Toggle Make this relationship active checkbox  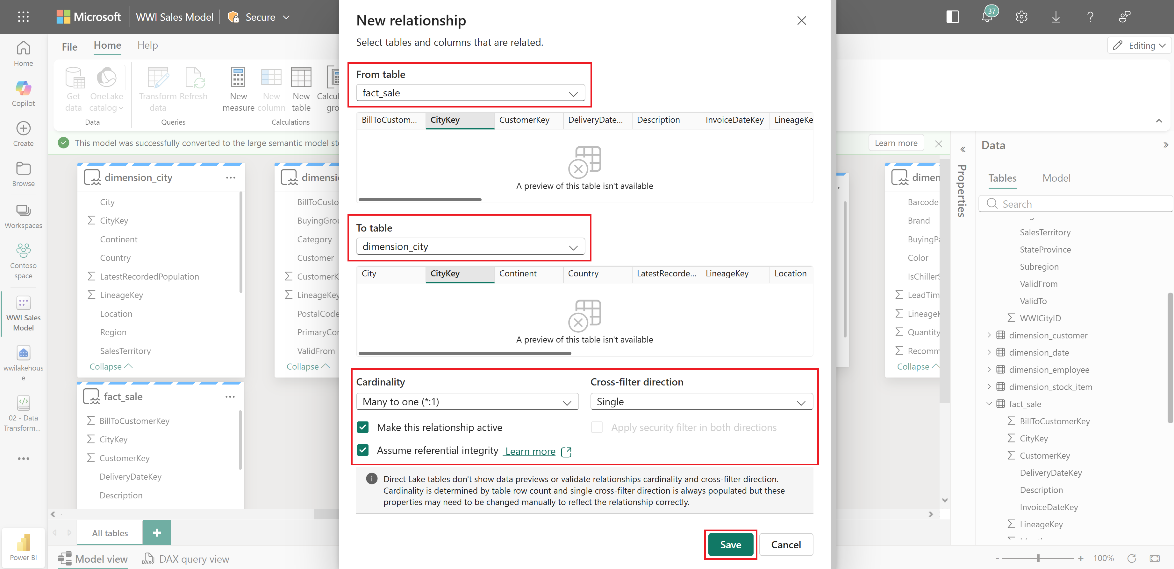pos(363,427)
